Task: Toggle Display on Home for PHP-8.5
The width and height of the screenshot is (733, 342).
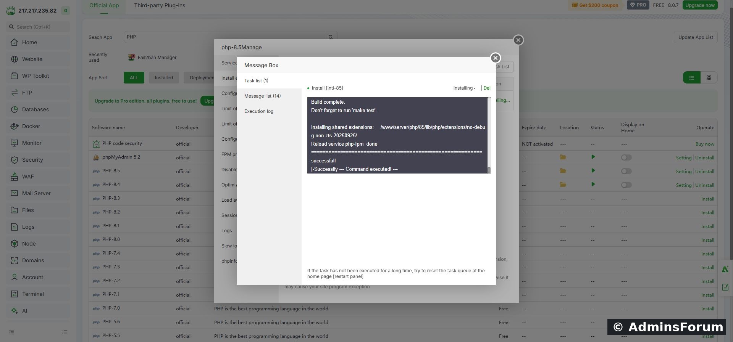Action: coord(626,171)
